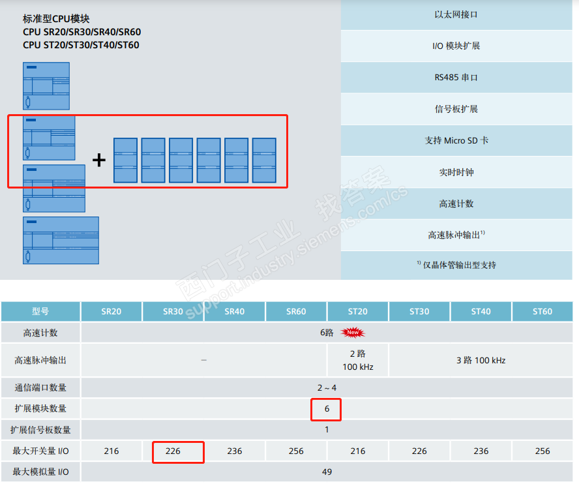Click the 扩展模块数量 row label
This screenshot has width=579, height=484.
40,408
